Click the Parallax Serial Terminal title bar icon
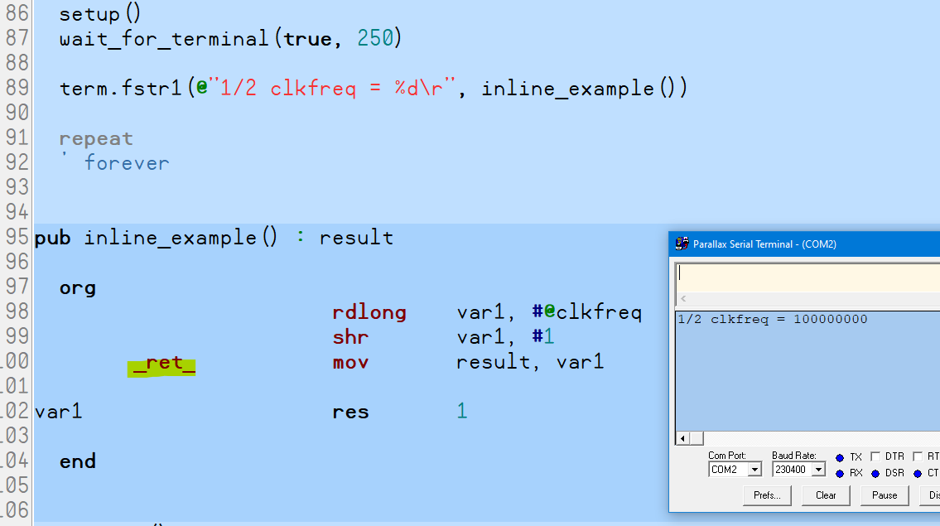The image size is (940, 526). point(682,244)
